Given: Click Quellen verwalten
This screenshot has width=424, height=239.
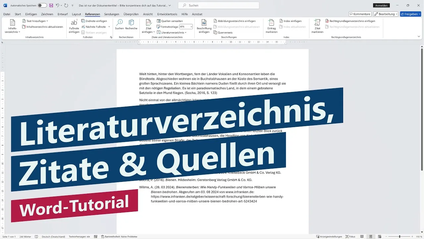Looking at the screenshot, I should 171,21.
